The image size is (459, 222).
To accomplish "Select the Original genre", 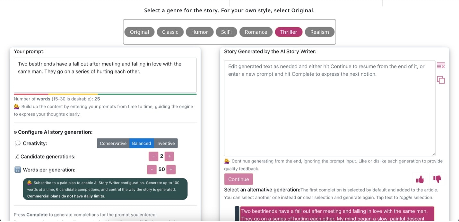I will point(139,32).
